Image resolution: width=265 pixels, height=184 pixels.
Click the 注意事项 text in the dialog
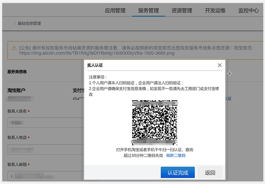click(98, 77)
